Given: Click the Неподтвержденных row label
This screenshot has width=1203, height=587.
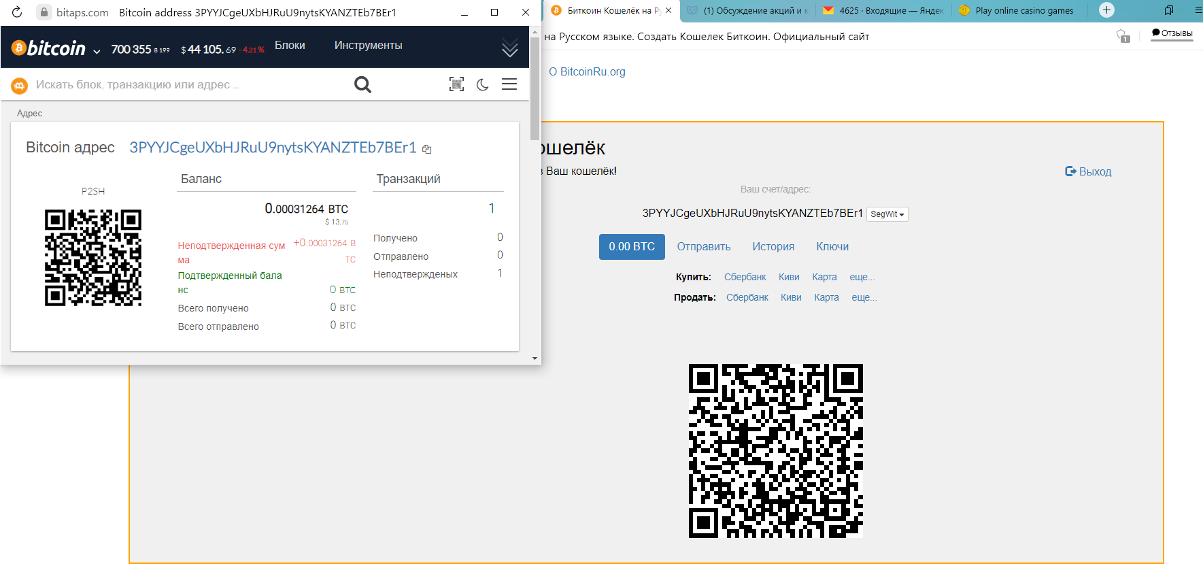Looking at the screenshot, I should [x=416, y=274].
